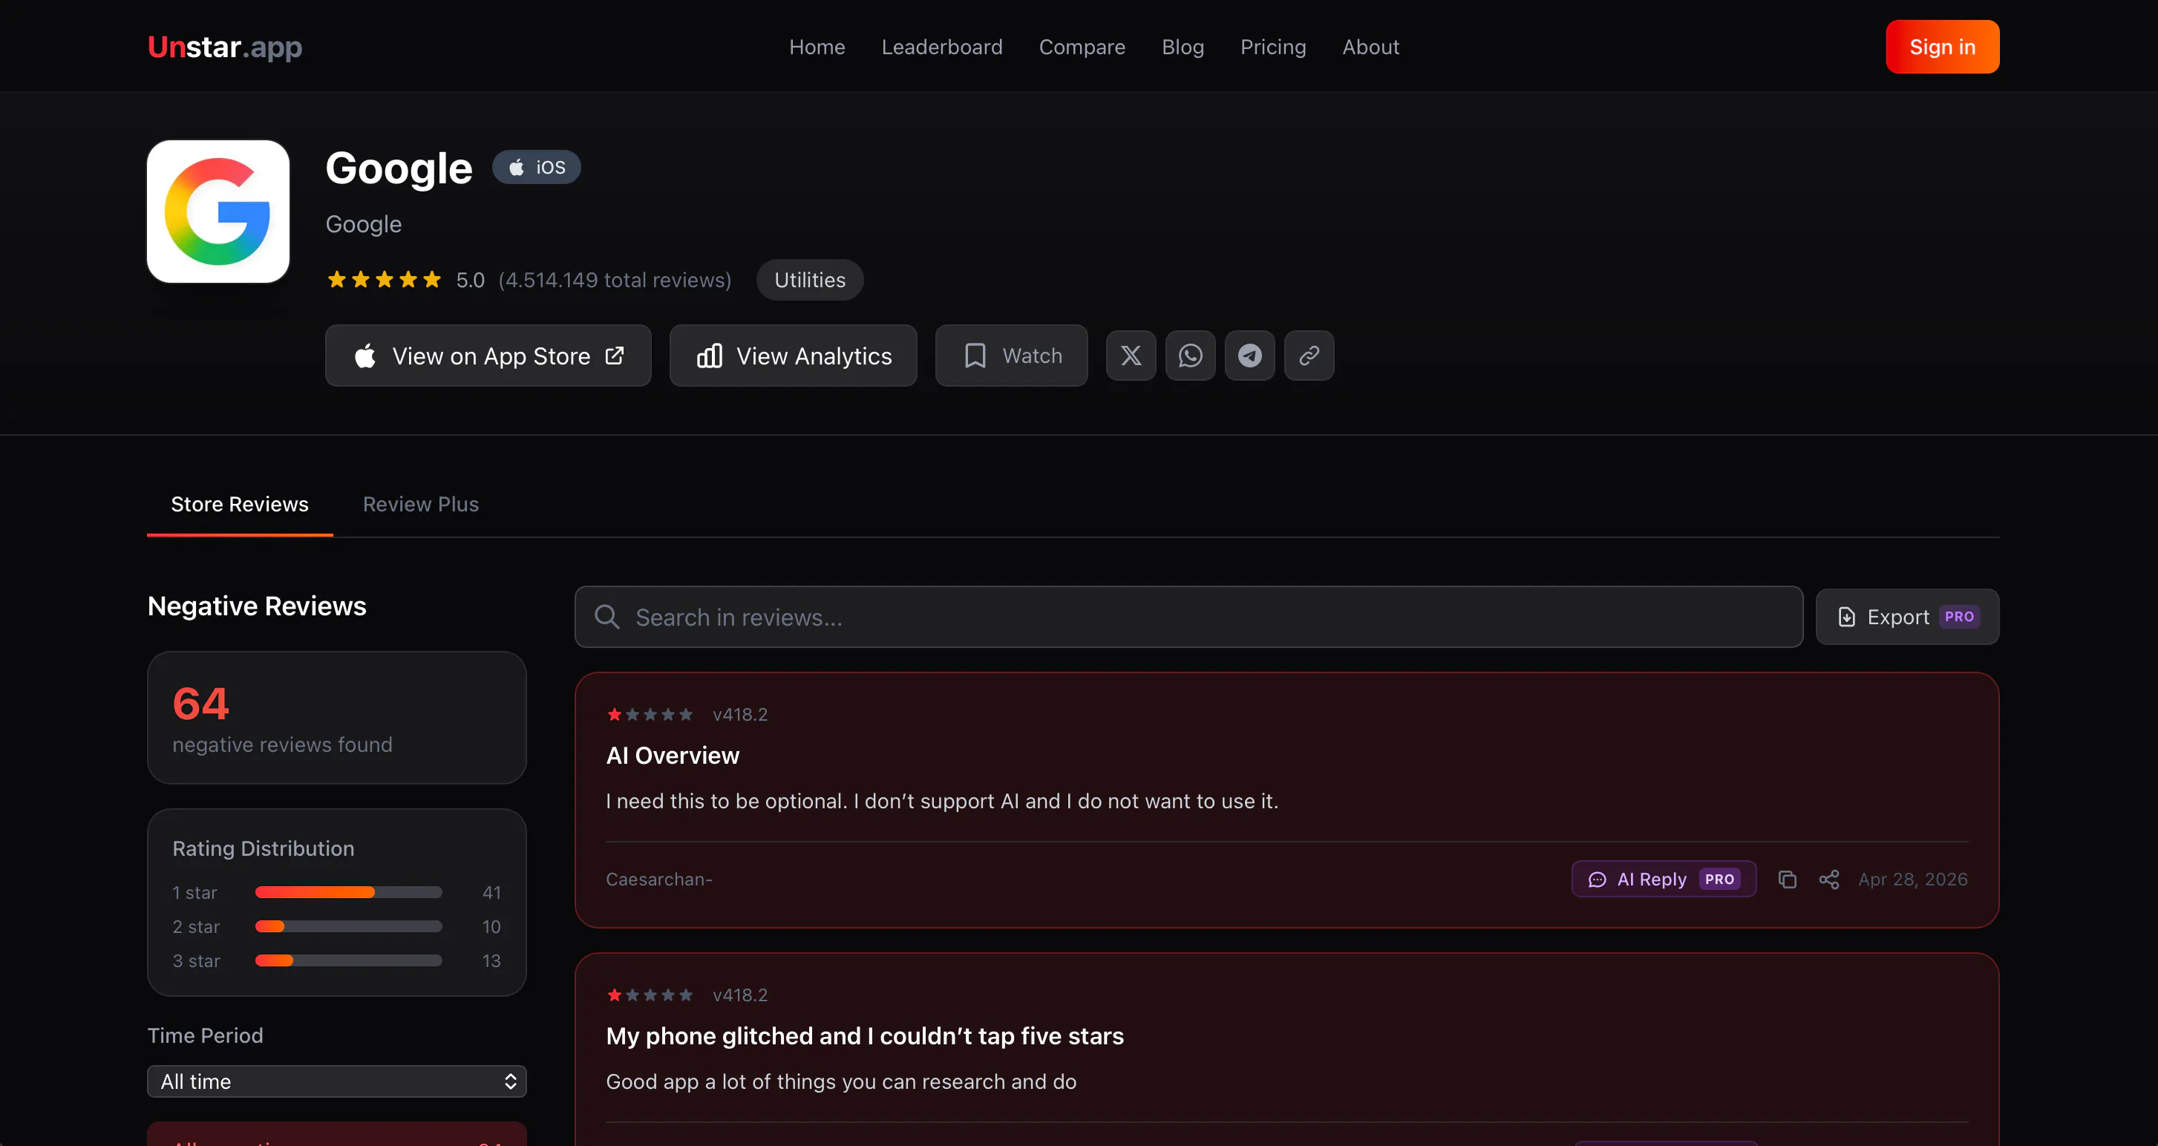The height and width of the screenshot is (1146, 2158).
Task: Select the Store Reviews tab
Action: (x=240, y=504)
